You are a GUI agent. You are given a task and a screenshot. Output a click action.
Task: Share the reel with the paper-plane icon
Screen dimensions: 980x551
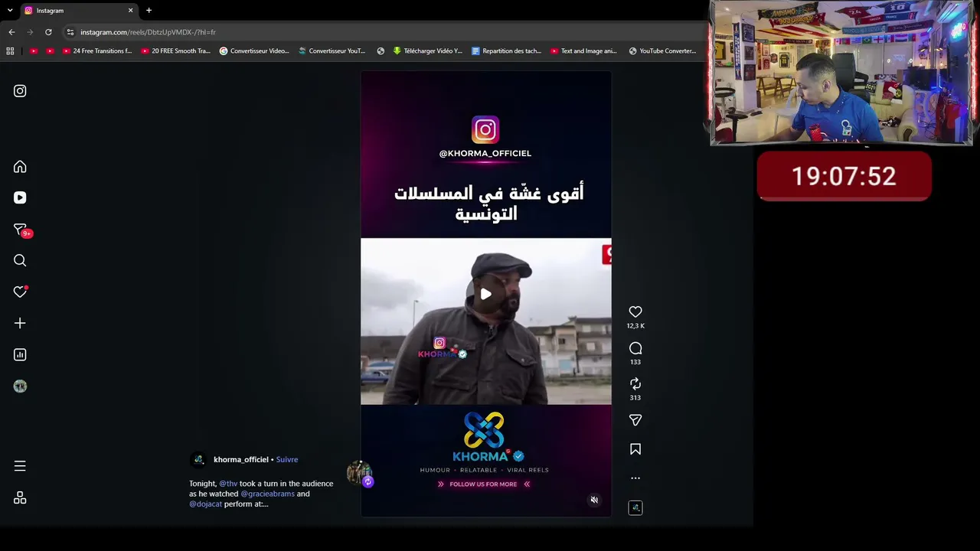pyautogui.click(x=635, y=420)
